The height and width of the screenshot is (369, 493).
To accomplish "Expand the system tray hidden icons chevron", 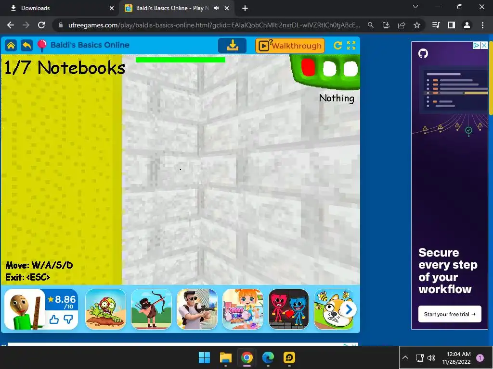I will pos(405,357).
